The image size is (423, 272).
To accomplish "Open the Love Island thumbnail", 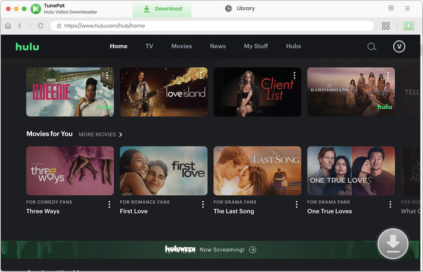I will 164,92.
